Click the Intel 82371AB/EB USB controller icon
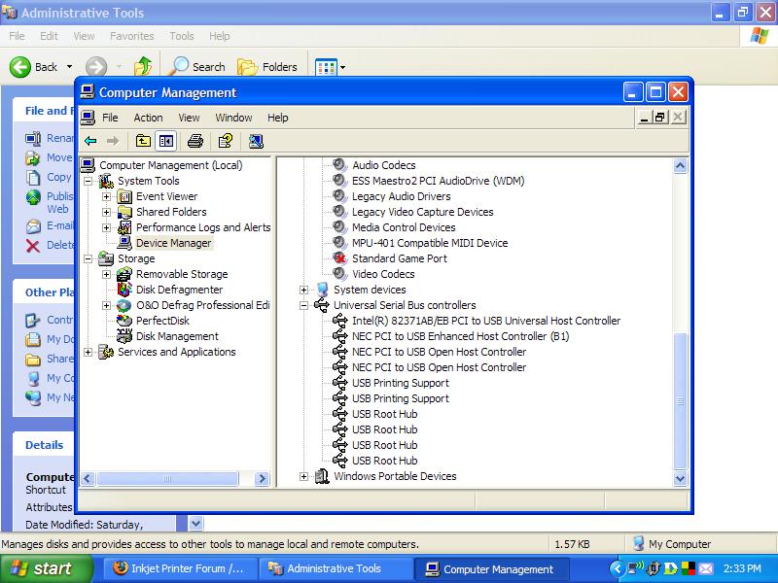 tap(339, 321)
